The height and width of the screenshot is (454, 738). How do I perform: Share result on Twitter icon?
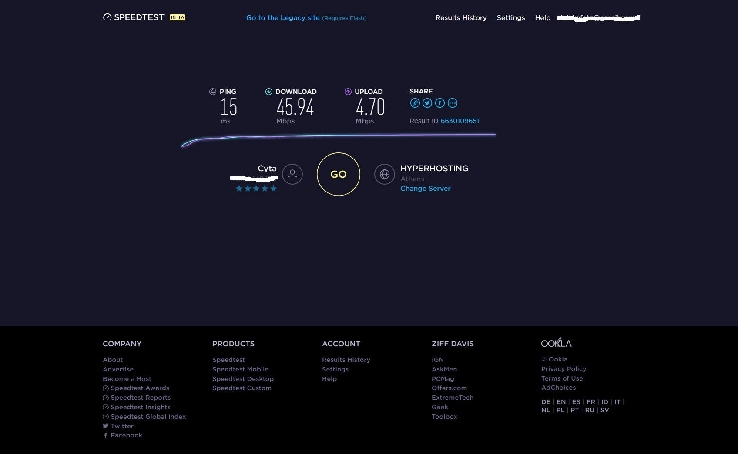(x=427, y=103)
